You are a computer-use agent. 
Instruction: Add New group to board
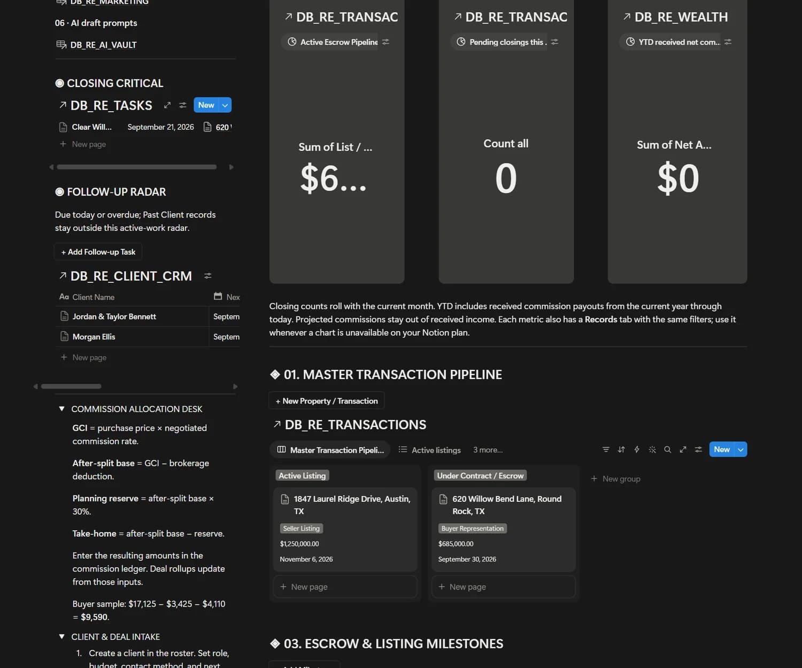(x=615, y=479)
